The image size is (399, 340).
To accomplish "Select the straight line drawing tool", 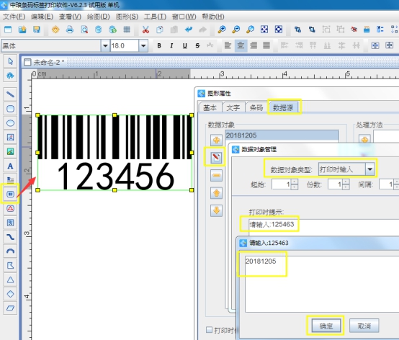I will tap(10, 94).
